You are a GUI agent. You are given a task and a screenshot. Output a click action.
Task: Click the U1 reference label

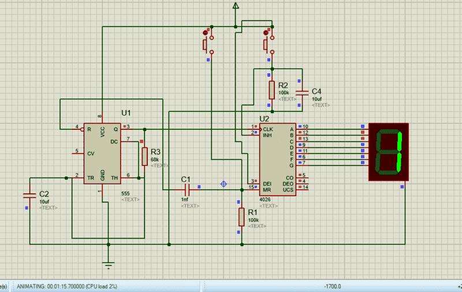pyautogui.click(x=126, y=113)
